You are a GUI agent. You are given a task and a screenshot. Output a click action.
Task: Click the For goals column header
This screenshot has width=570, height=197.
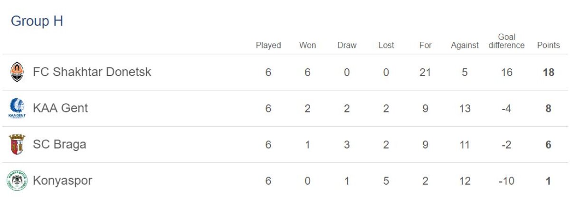(x=426, y=46)
